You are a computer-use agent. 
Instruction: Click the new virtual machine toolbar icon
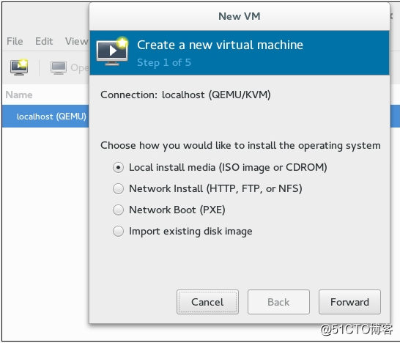point(19,67)
